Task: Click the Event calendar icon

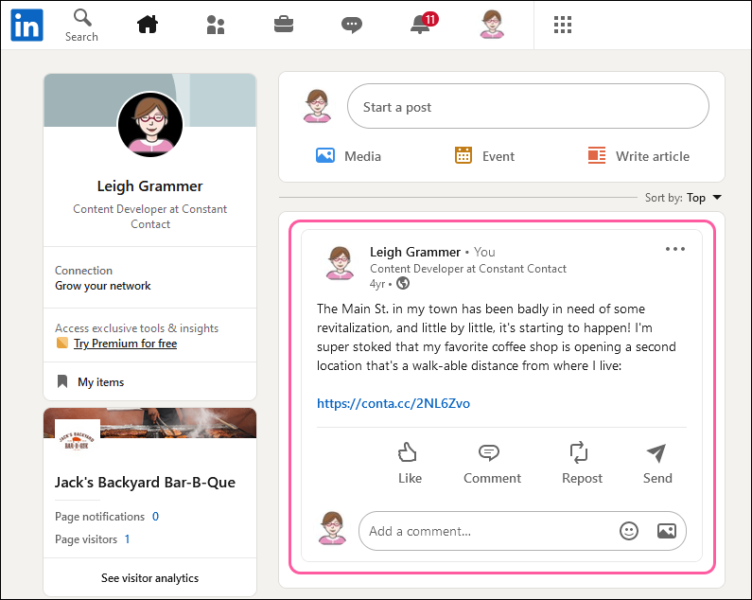Action: click(463, 155)
